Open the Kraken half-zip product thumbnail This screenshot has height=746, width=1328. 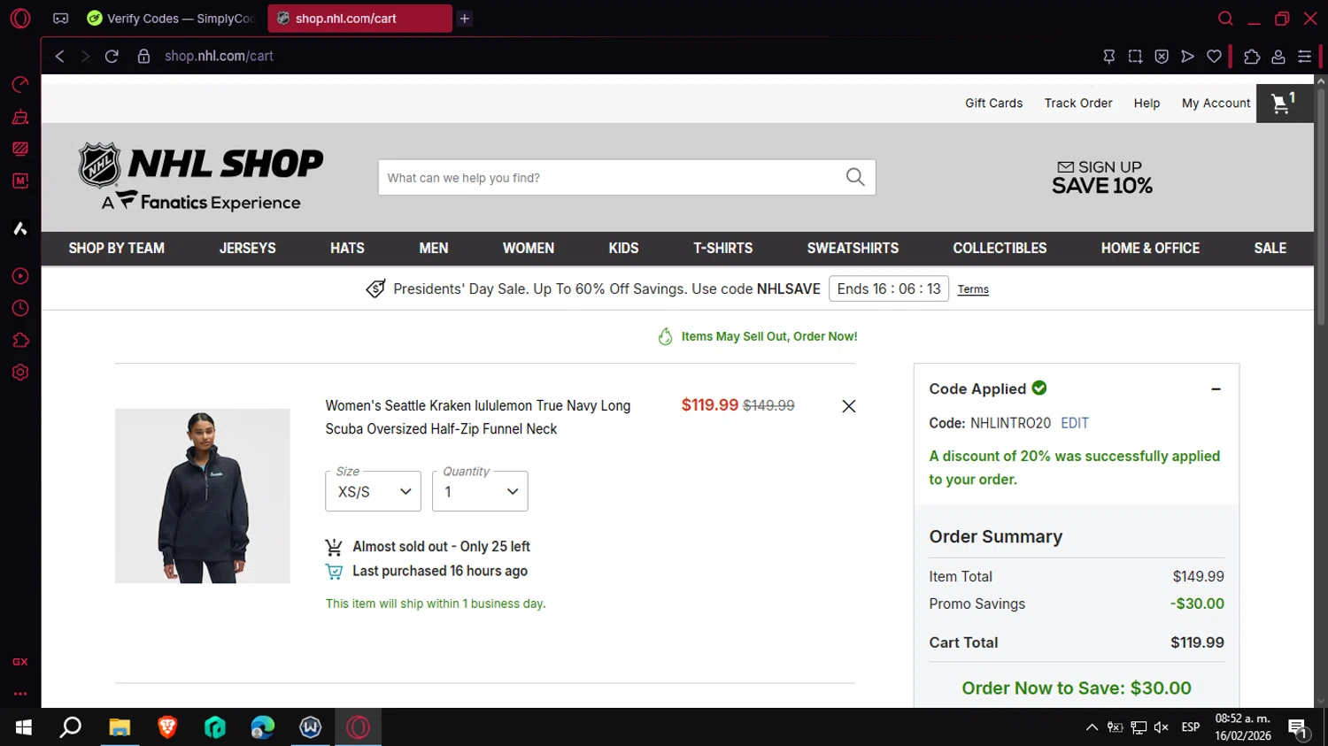203,496
